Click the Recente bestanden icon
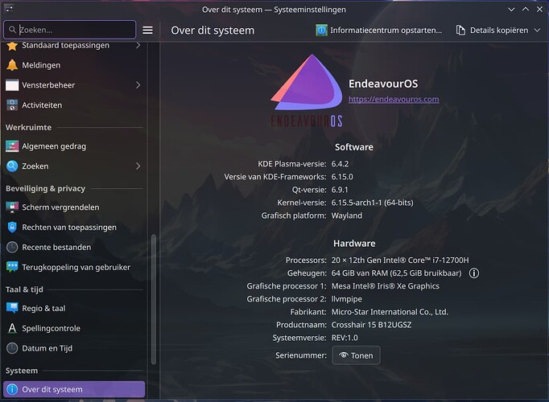Viewport: 549px width, 402px height. point(12,247)
